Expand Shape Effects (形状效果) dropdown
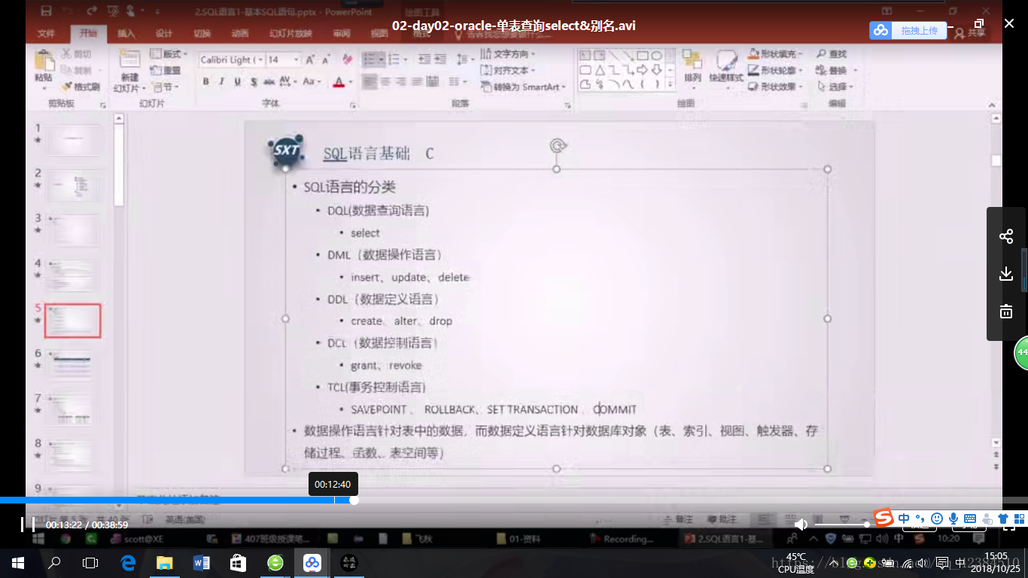Image resolution: width=1028 pixels, height=578 pixels. [775, 87]
